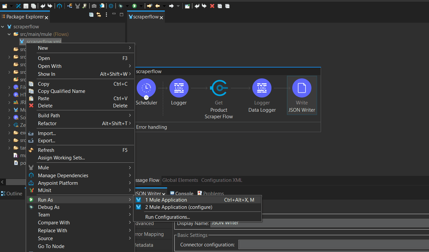This screenshot has width=429, height=252.
Task: Select the Data Logger component
Action: [x=262, y=96]
